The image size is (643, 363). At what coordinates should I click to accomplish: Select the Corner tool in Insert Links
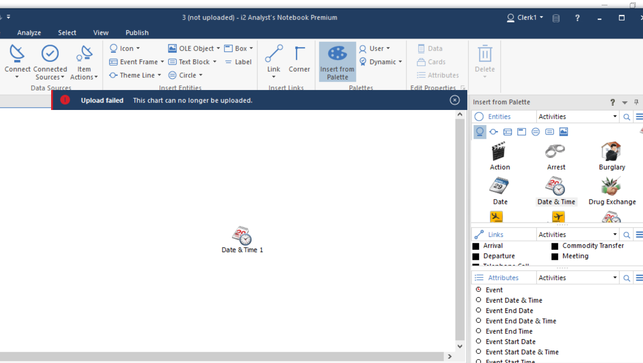point(299,58)
